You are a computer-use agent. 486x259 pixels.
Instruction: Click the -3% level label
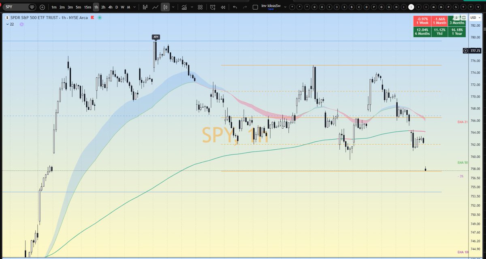pyautogui.click(x=460, y=176)
